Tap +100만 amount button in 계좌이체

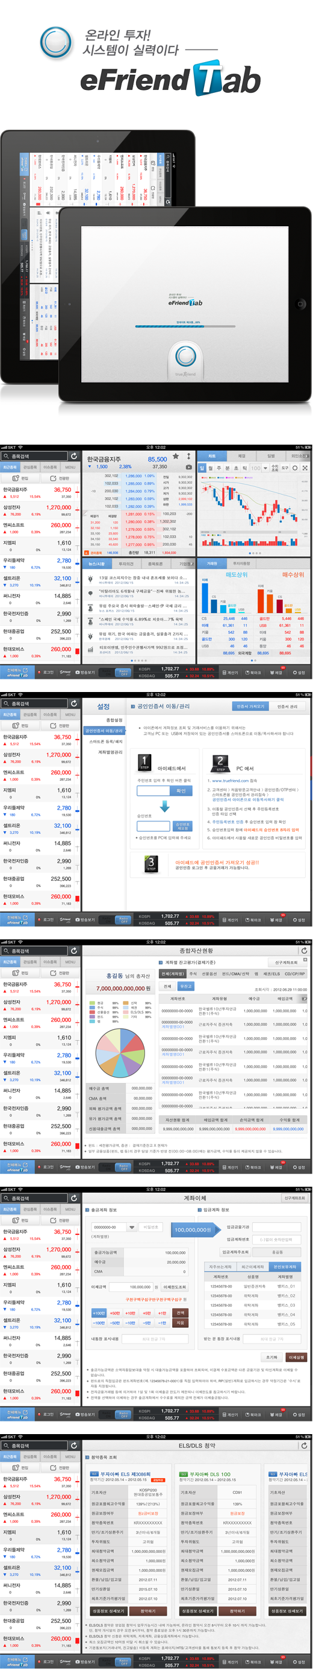tap(98, 1313)
